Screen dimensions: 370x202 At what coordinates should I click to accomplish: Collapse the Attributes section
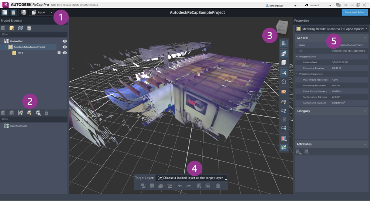pyautogui.click(x=365, y=144)
